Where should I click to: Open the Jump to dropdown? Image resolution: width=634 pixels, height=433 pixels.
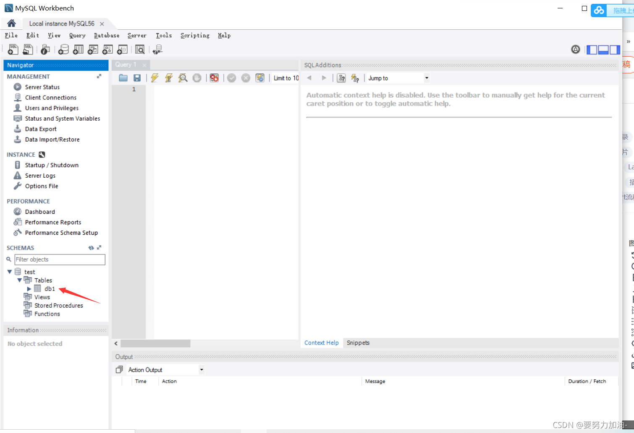tap(427, 78)
